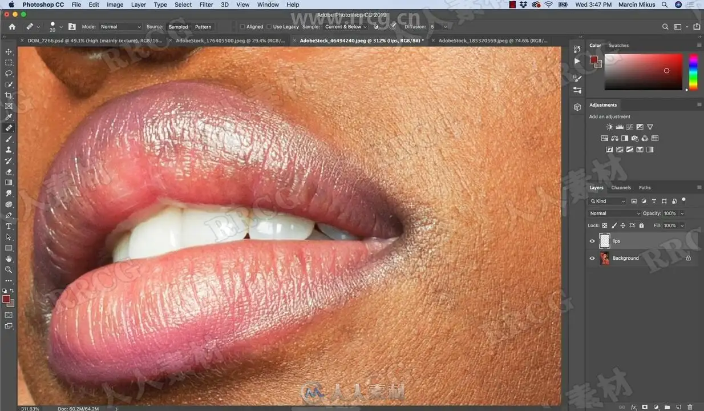
Task: Toggle lock all for layer
Action: tap(641, 225)
